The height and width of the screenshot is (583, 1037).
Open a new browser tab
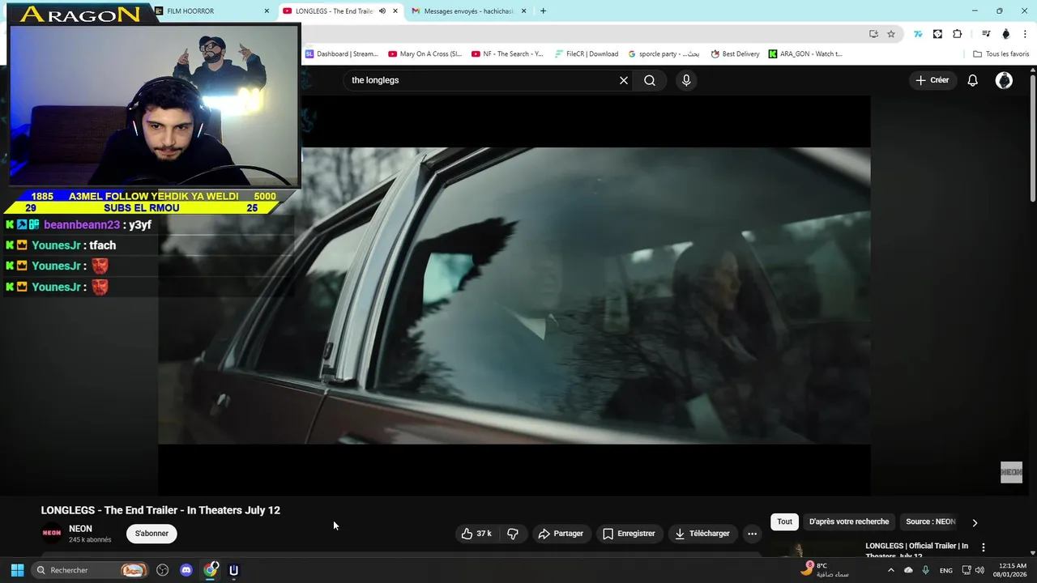click(x=543, y=11)
